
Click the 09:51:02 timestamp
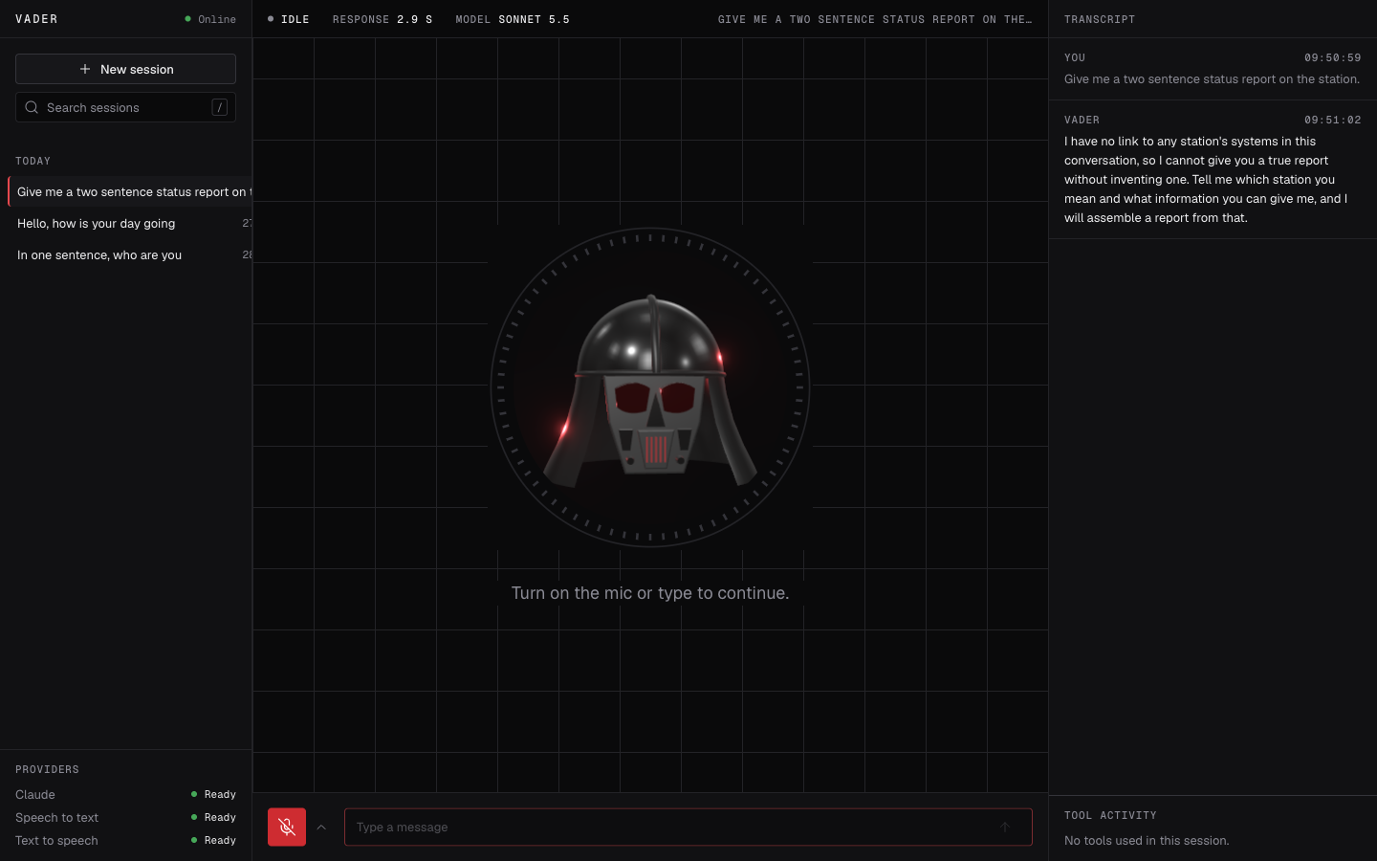1333,120
